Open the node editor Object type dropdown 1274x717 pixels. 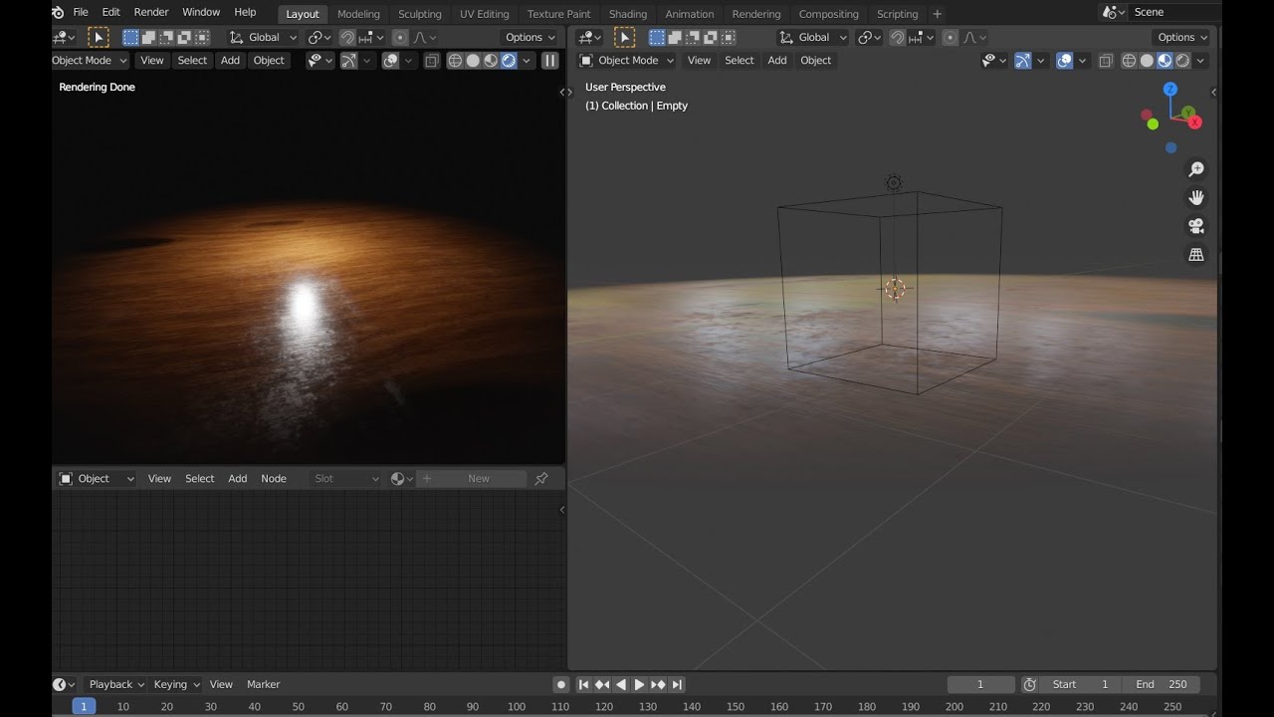pyautogui.click(x=96, y=479)
